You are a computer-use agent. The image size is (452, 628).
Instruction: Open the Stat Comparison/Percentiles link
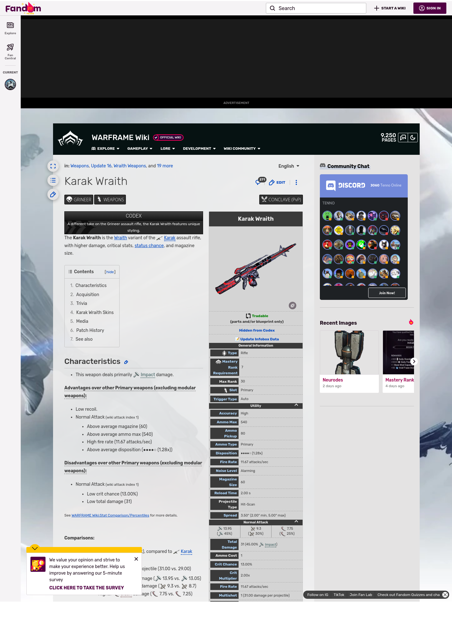point(110,515)
